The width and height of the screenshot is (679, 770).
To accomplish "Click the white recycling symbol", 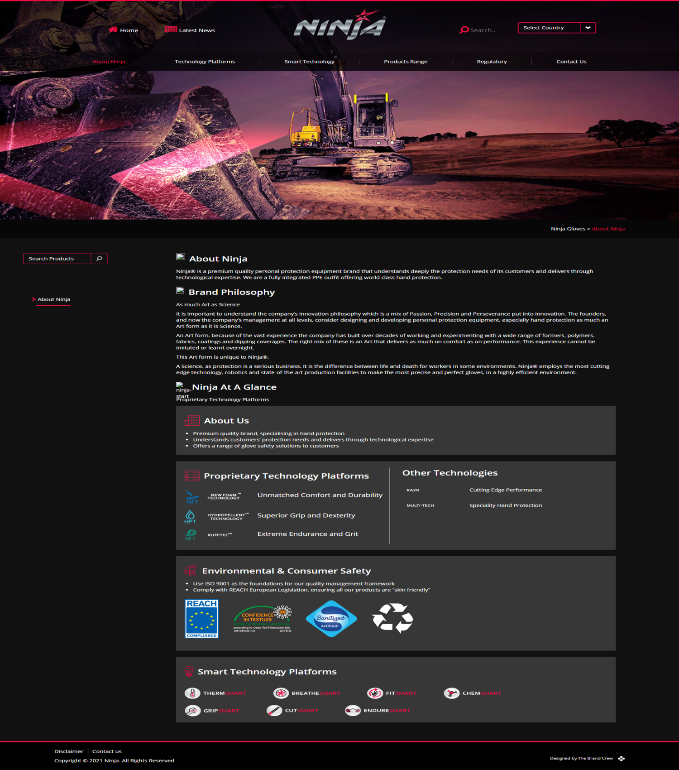I will 392,618.
